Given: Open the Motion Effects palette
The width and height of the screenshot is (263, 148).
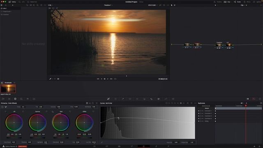Looking at the screenshot, I should [34, 99].
